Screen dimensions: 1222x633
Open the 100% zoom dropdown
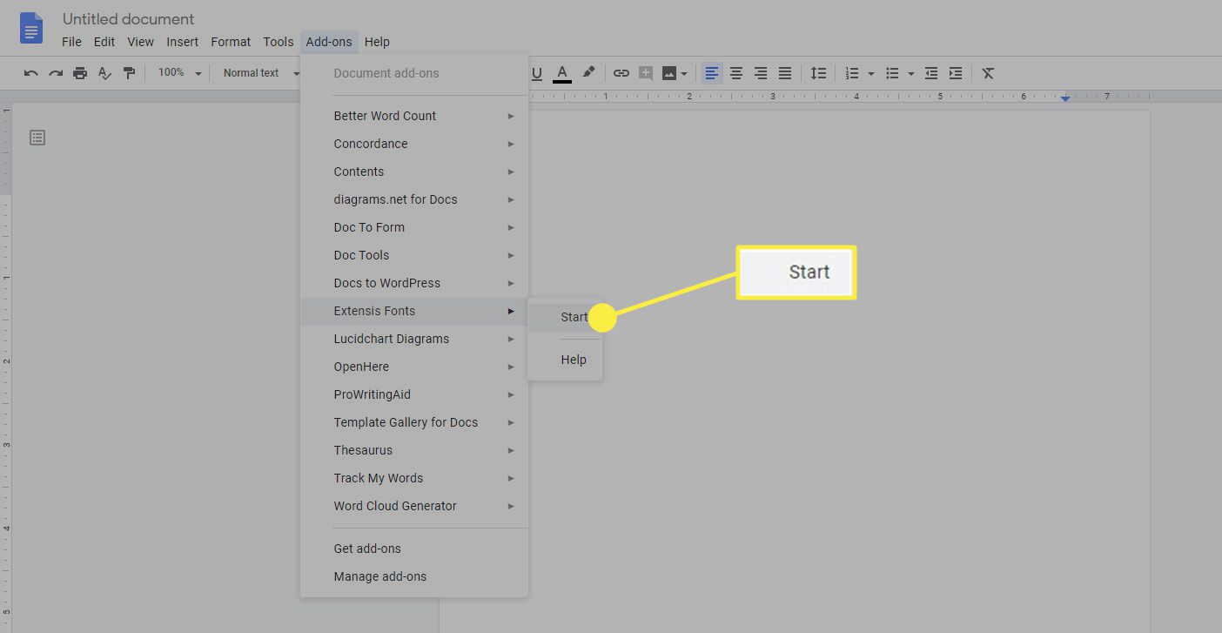[179, 73]
